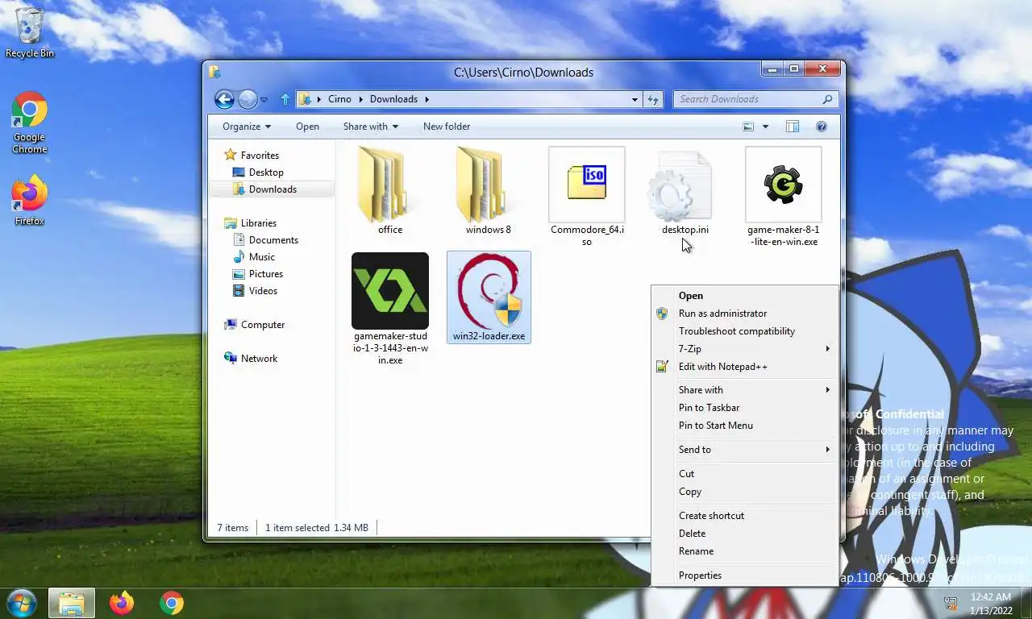1032x619 pixels.
Task: Open the Share with toolbar dropdown
Action: coord(371,127)
